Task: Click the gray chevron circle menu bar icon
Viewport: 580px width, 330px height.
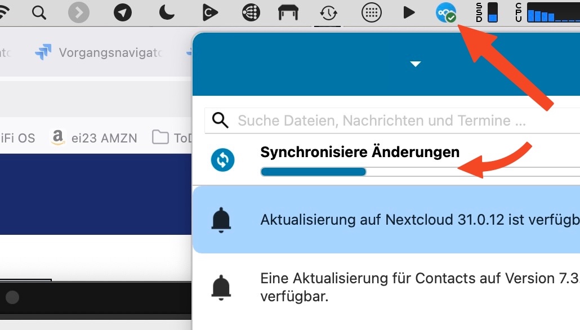Action: pos(79,12)
